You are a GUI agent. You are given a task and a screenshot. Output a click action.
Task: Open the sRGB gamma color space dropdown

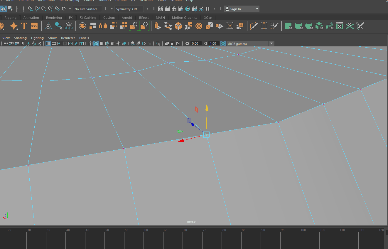(250, 43)
